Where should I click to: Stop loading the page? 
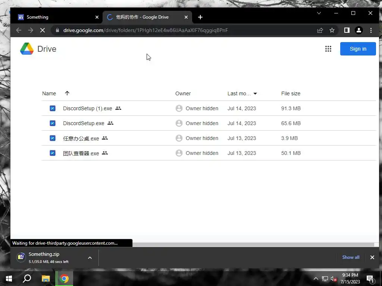click(43, 30)
